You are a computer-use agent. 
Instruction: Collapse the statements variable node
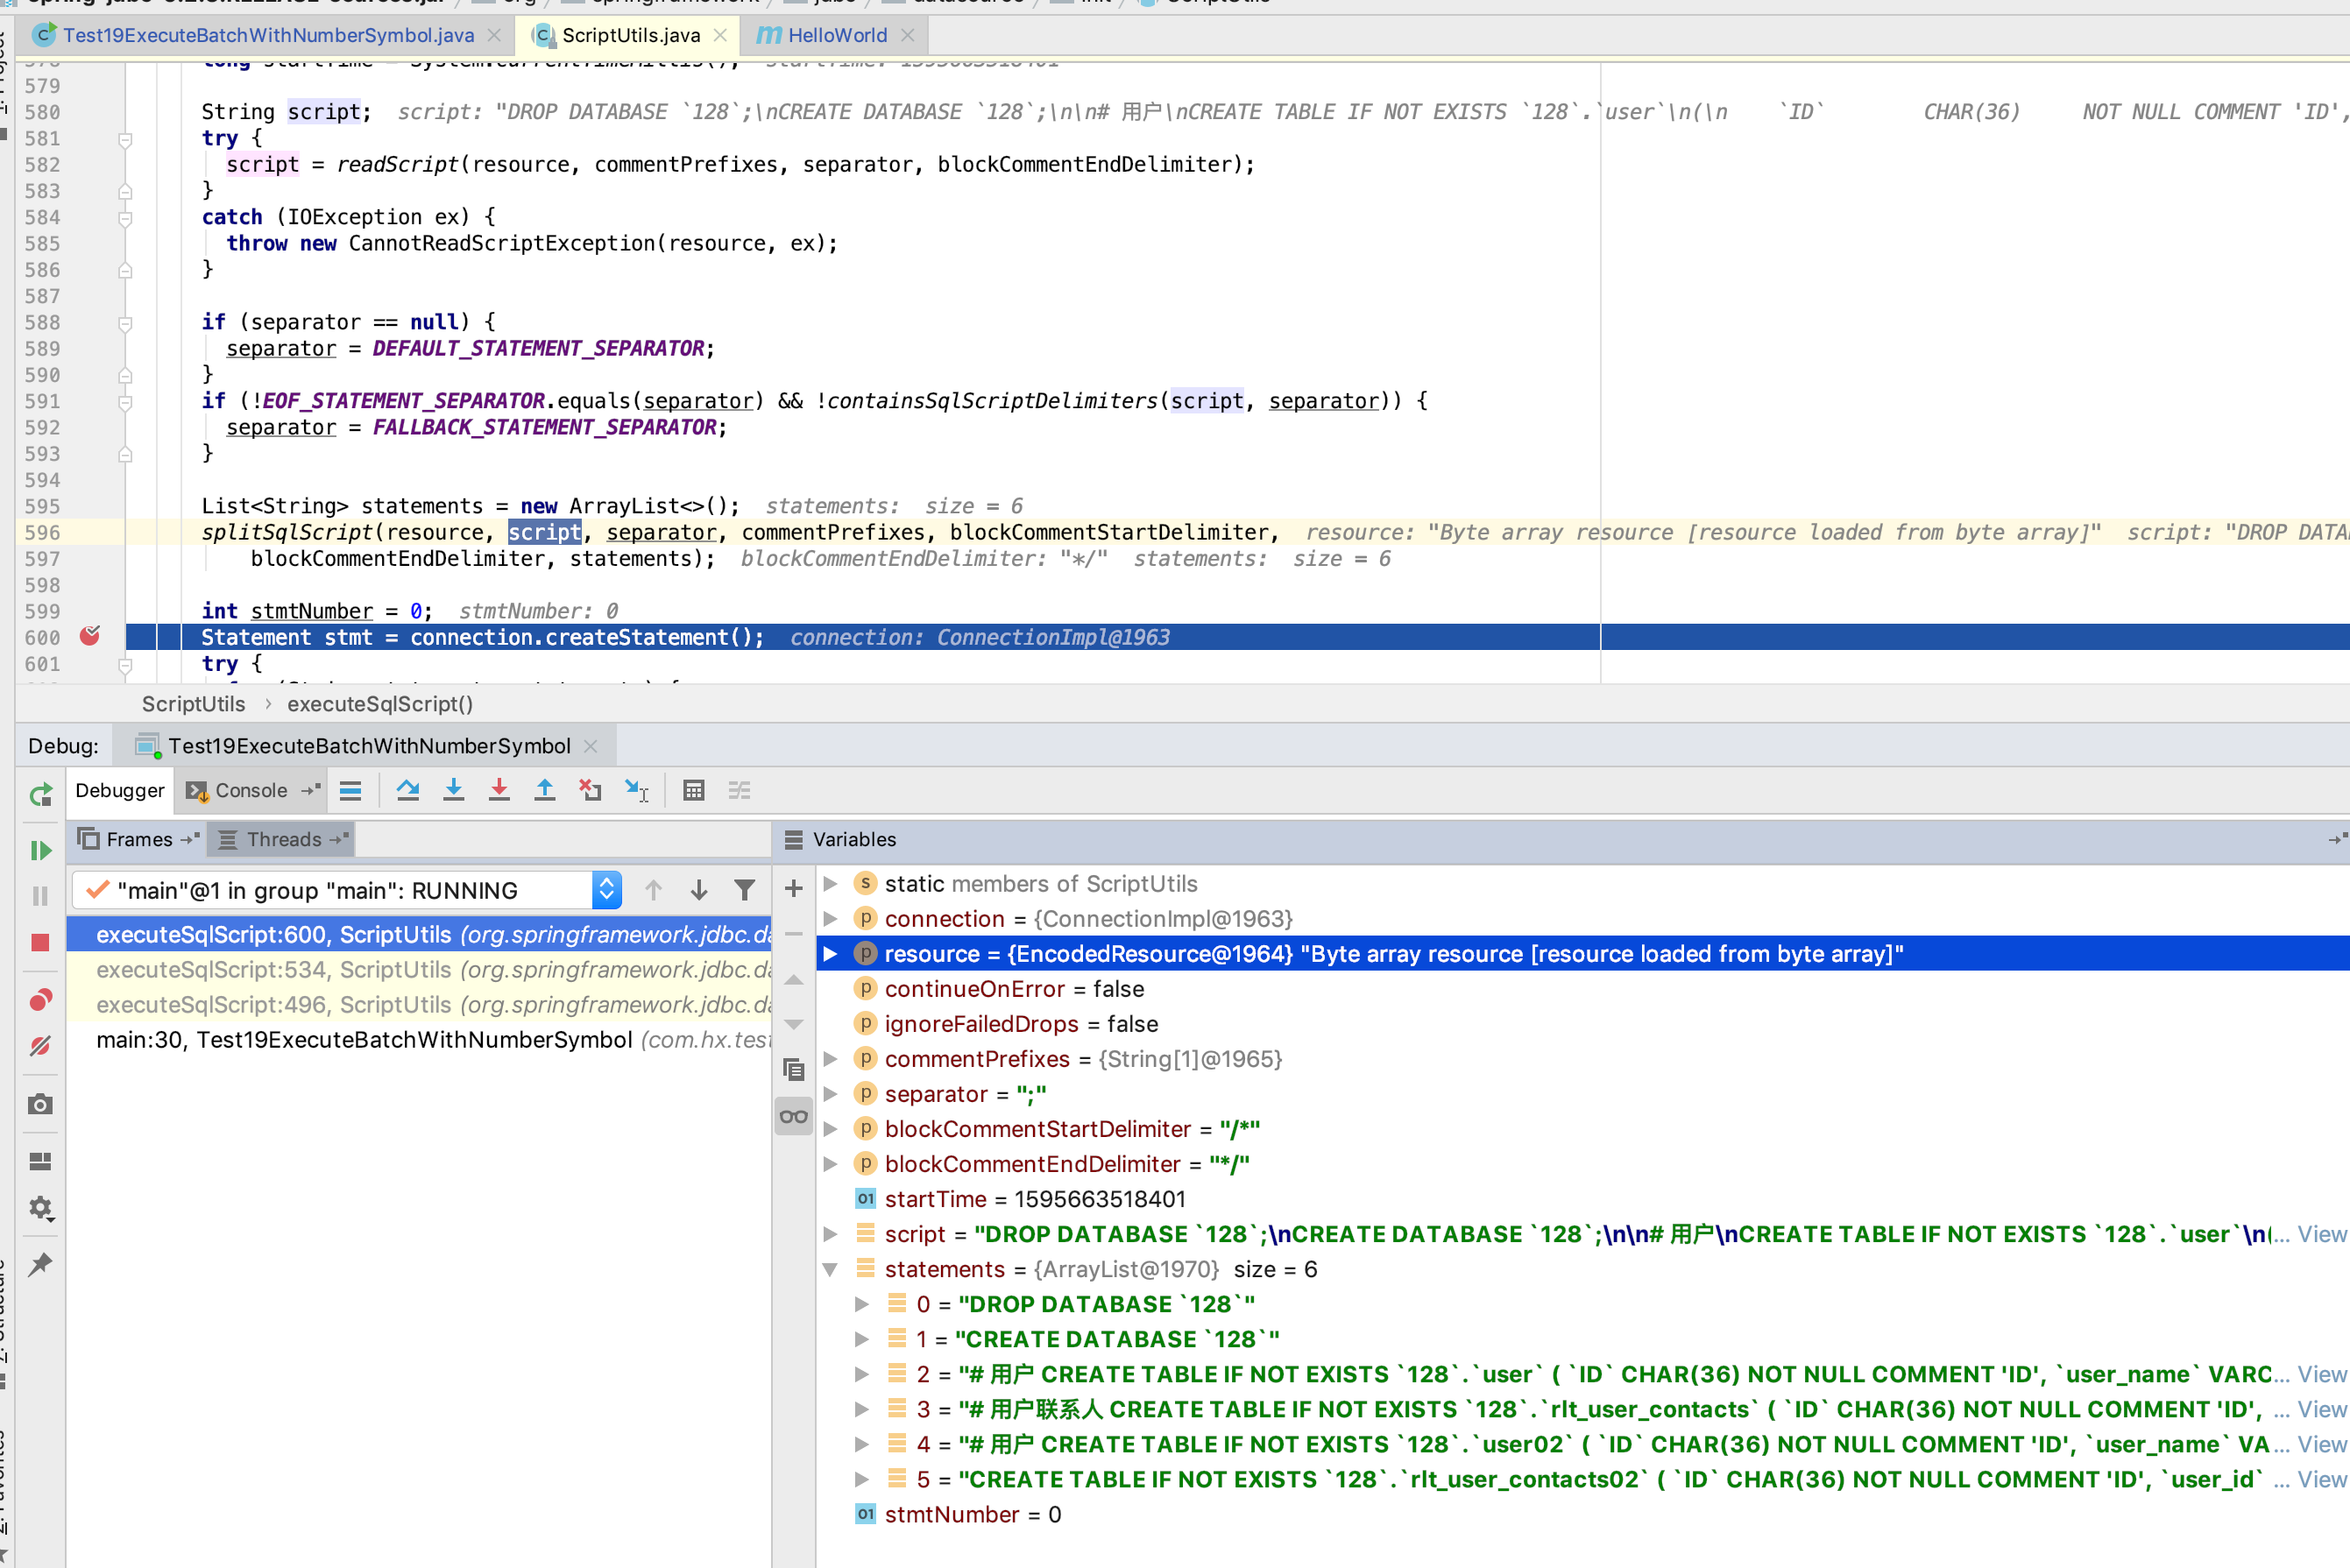(830, 1269)
